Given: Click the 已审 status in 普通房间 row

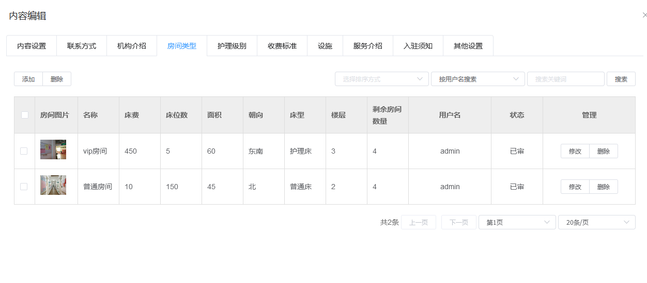Looking at the screenshot, I should [517, 187].
